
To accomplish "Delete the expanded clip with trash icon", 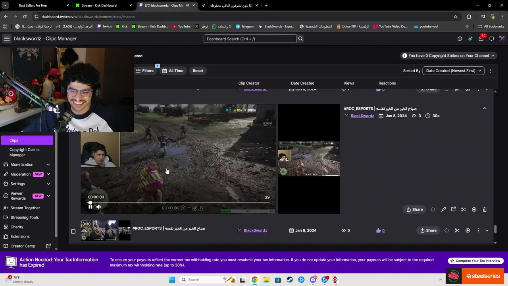I will [485, 209].
